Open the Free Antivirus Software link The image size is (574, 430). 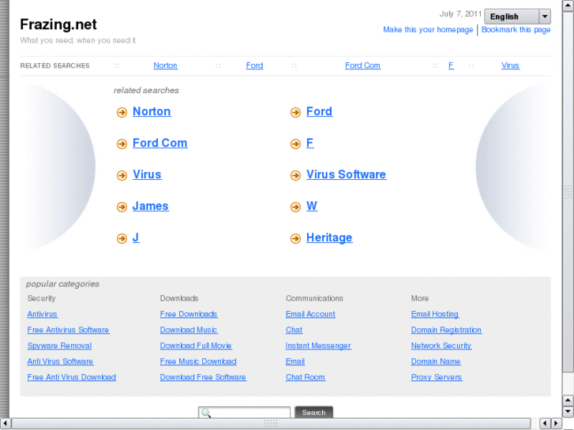click(x=68, y=330)
